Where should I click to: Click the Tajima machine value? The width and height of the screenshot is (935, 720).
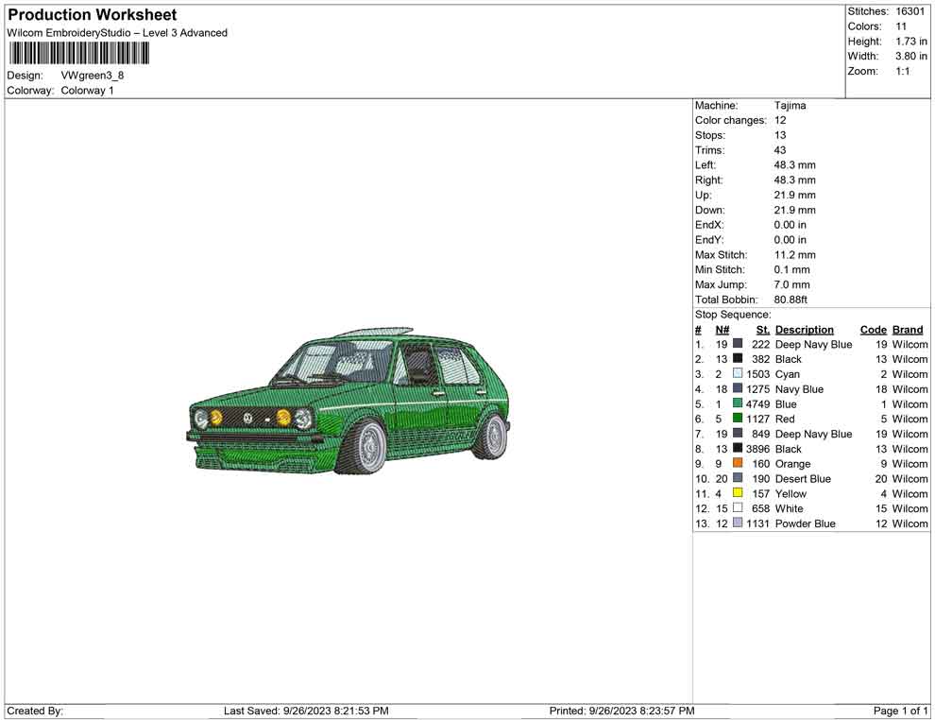pos(790,106)
